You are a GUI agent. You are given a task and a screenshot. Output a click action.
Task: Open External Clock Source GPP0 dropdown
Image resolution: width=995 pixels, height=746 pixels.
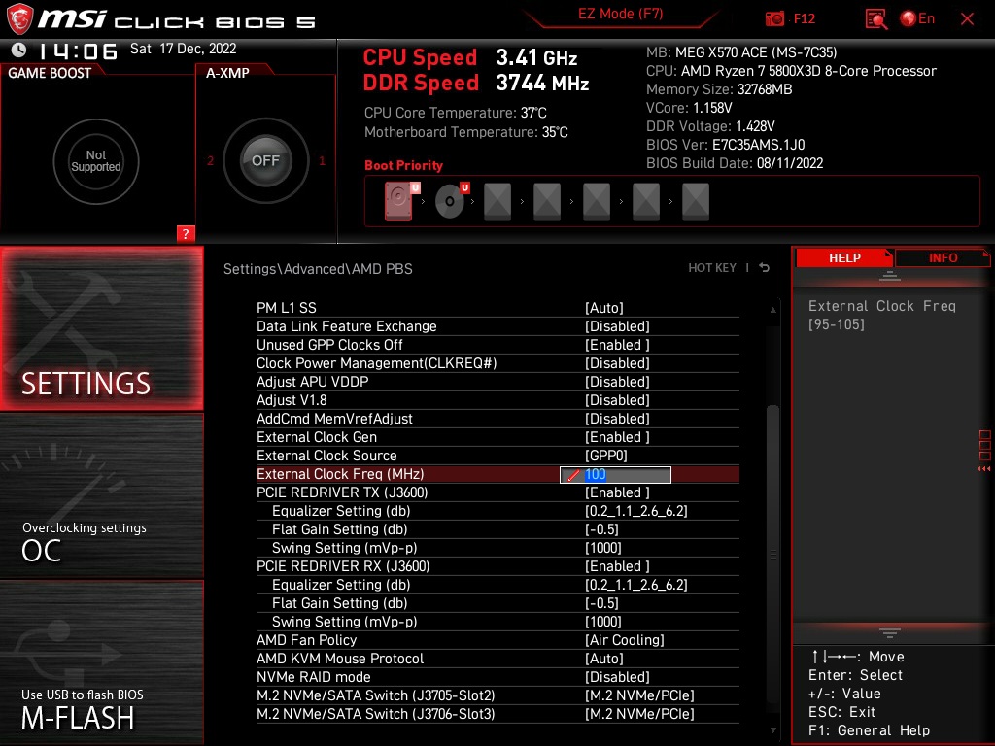coord(606,456)
